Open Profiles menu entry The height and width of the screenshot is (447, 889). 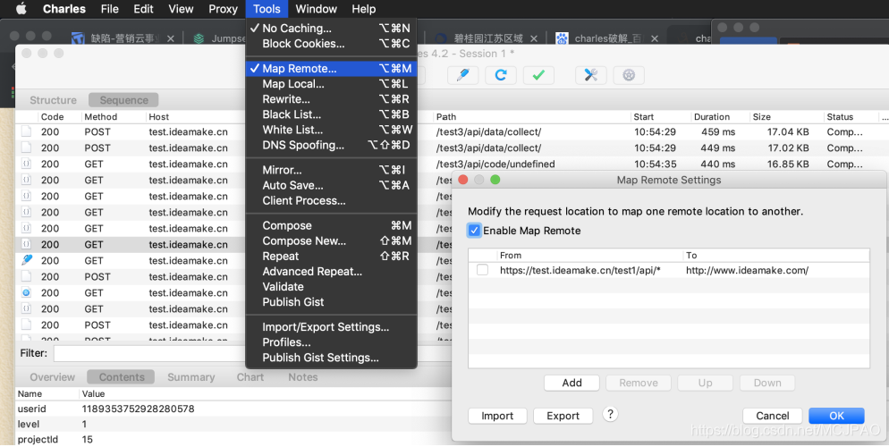click(x=331, y=342)
